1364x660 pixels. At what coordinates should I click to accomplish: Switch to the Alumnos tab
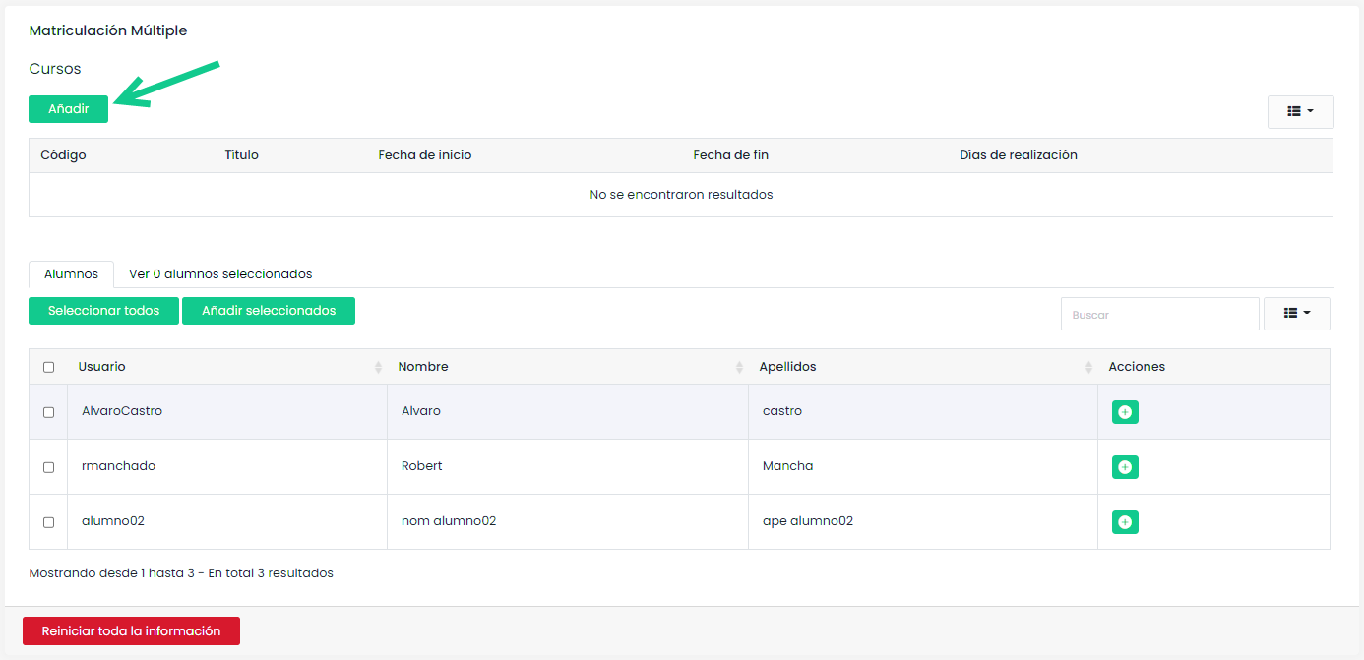click(x=71, y=274)
